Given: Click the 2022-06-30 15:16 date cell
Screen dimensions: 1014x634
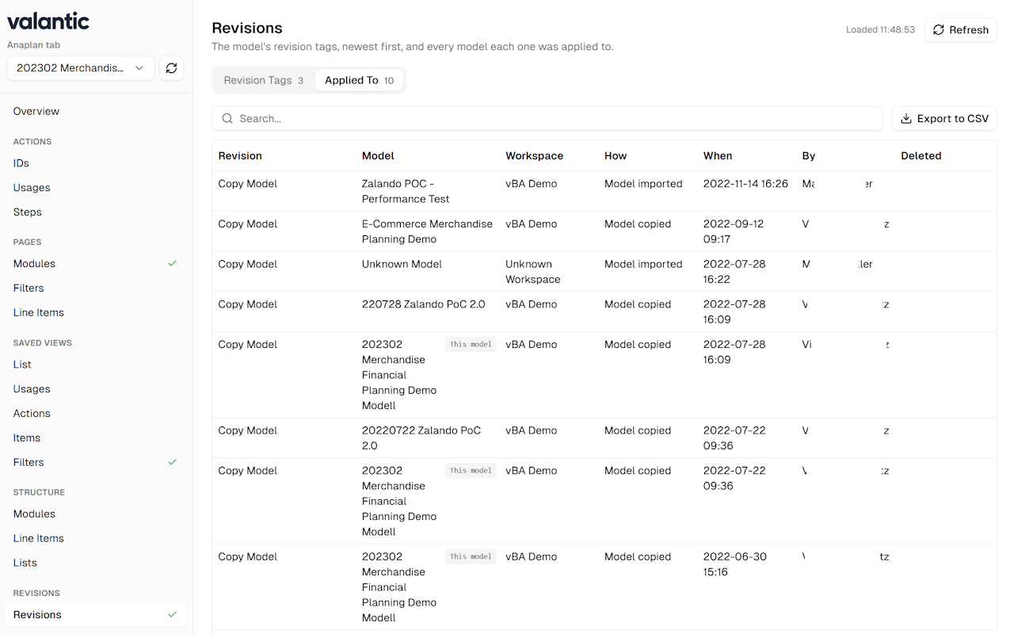Looking at the screenshot, I should click(735, 564).
